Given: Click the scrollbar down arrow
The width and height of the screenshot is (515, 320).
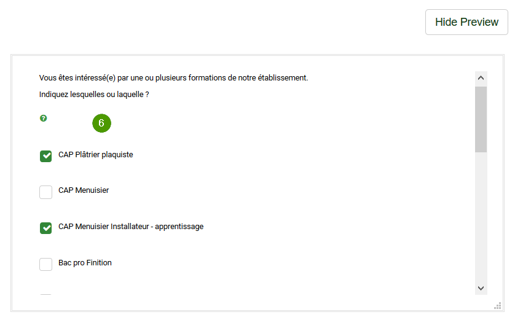Looking at the screenshot, I should (x=481, y=288).
